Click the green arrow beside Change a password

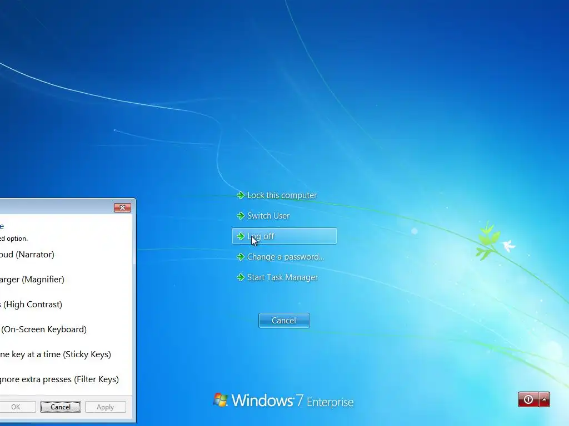(240, 257)
